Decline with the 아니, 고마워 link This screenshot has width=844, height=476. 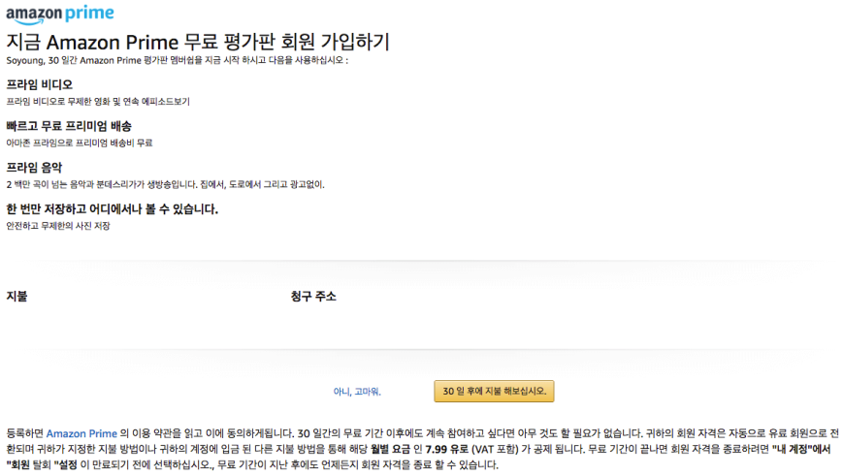[x=357, y=392]
